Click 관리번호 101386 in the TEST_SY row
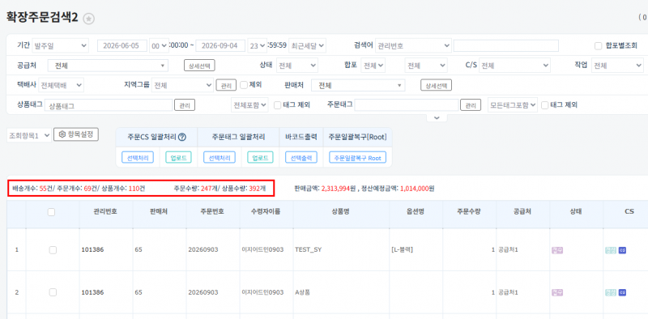 (x=92, y=249)
